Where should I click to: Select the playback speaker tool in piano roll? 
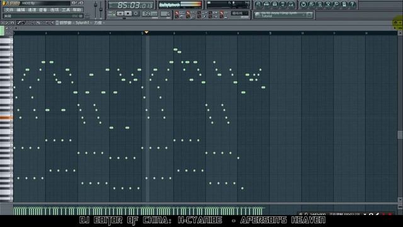tap(52, 23)
